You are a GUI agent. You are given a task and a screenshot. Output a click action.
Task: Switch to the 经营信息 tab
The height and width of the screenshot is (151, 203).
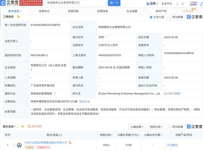103,11
